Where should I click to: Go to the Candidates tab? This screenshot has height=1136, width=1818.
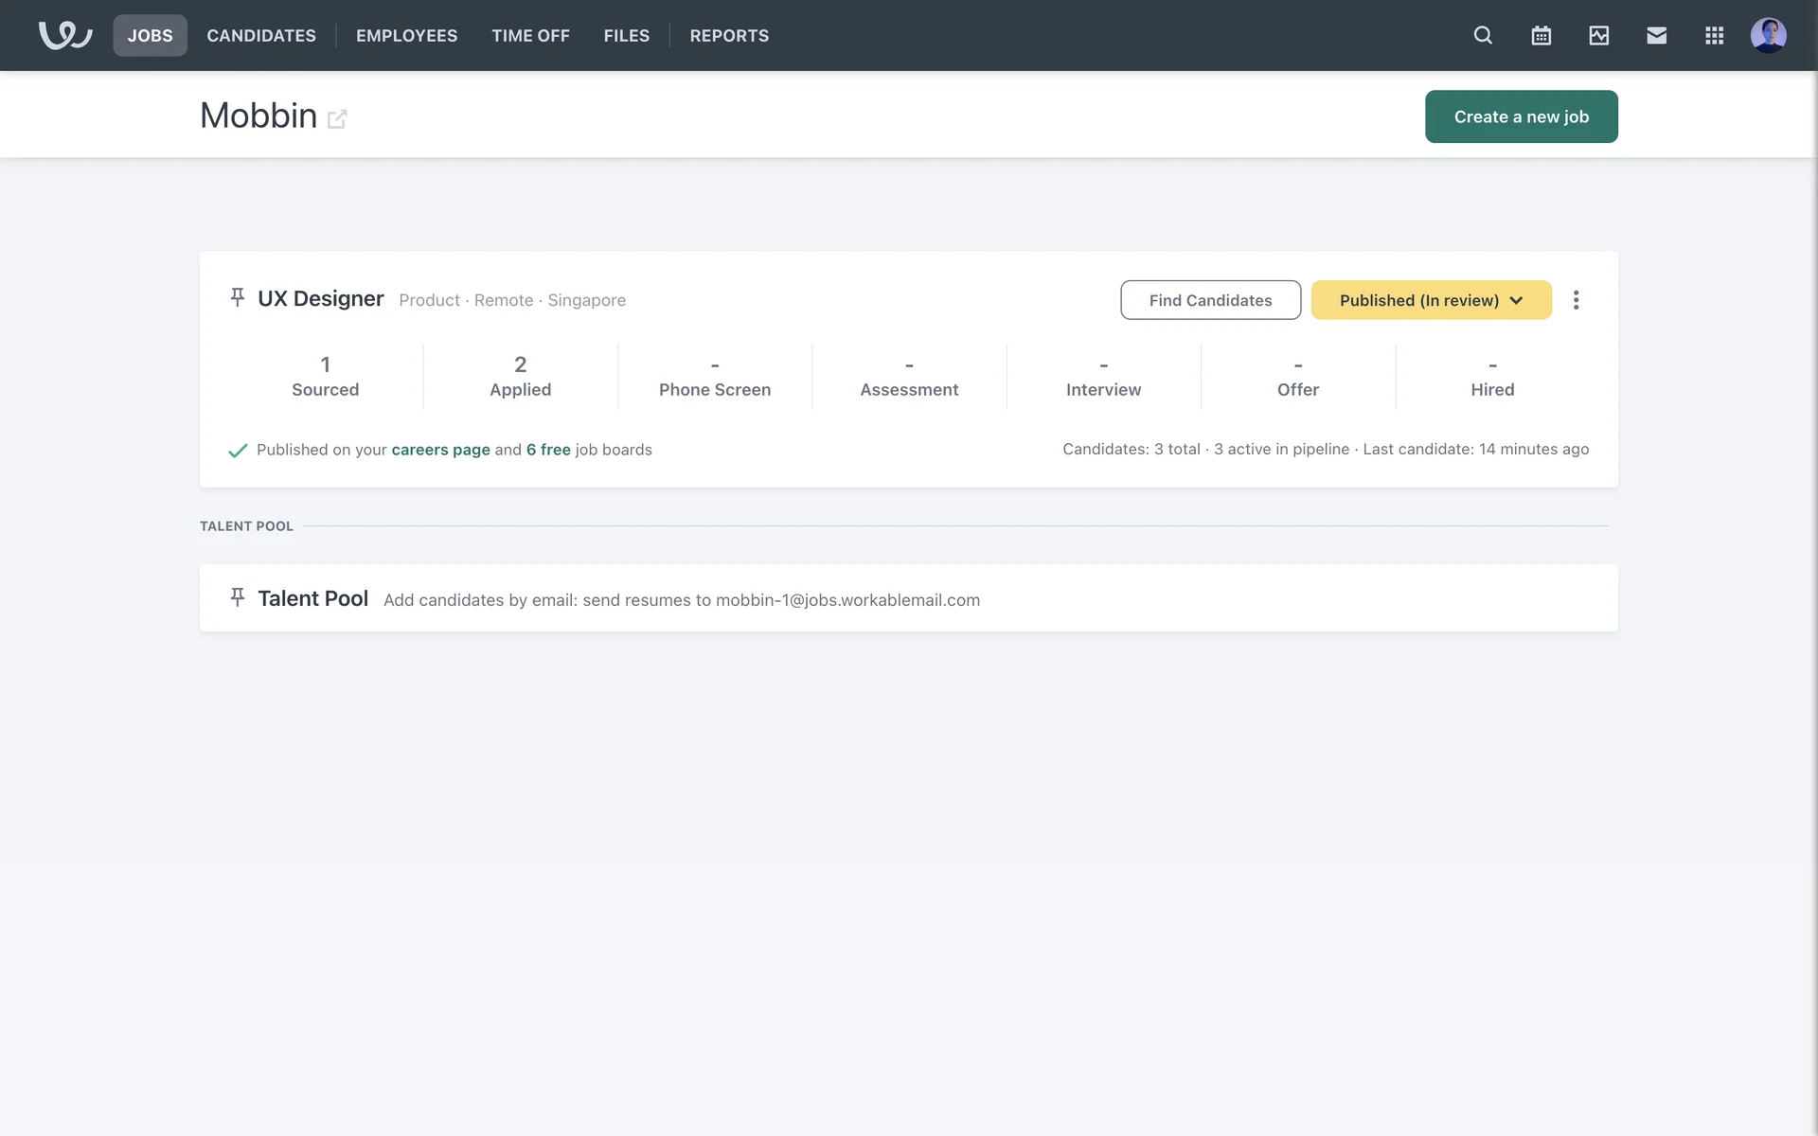[261, 35]
